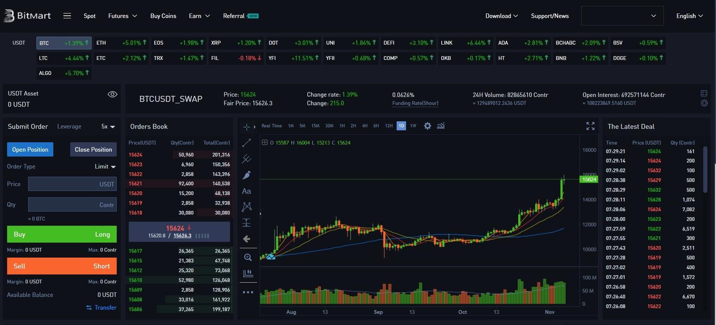Click the 15624 ask row in order book
The height and width of the screenshot is (325, 716).
[x=179, y=155]
